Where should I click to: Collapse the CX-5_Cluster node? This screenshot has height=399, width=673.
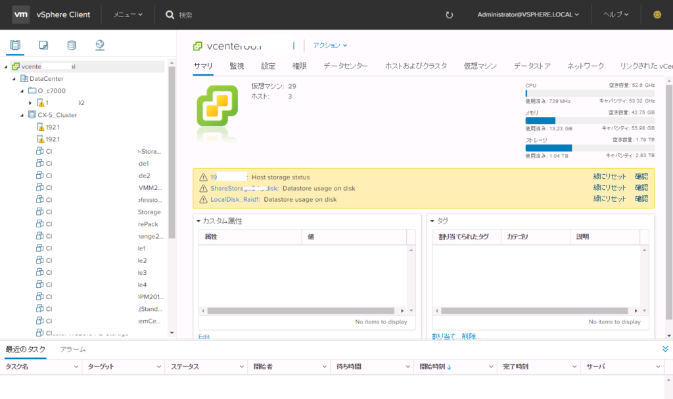(22, 115)
